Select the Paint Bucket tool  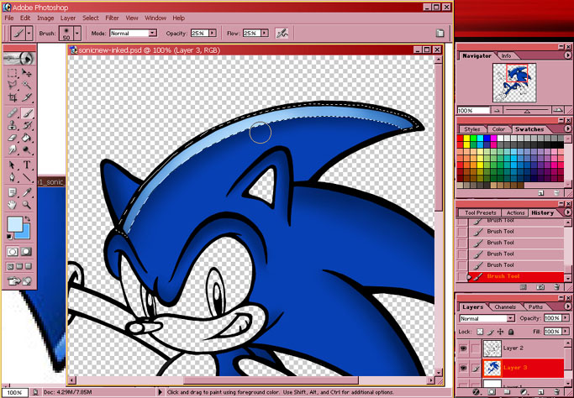pyautogui.click(x=26, y=138)
